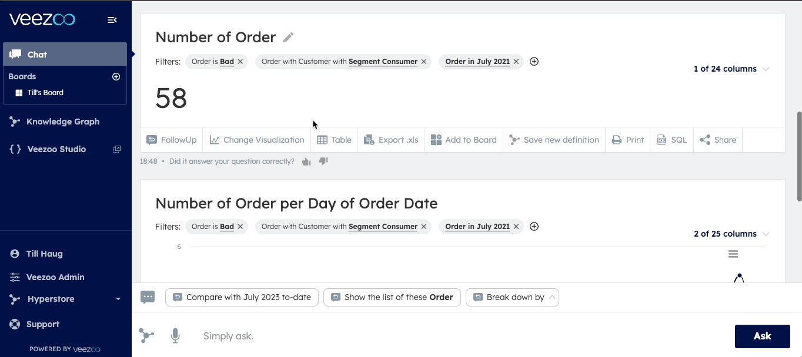
Task: Remove the Order is Bad filter
Action: point(240,62)
